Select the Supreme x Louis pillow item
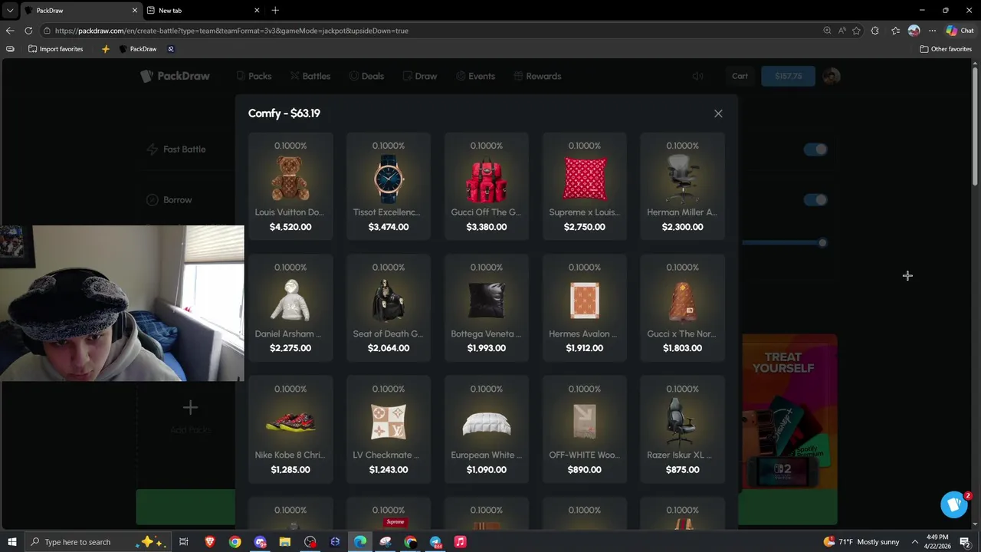This screenshot has height=552, width=981. pyautogui.click(x=585, y=186)
